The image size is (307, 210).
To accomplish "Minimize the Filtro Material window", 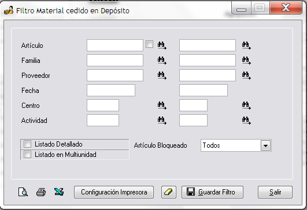I will point(241,8).
